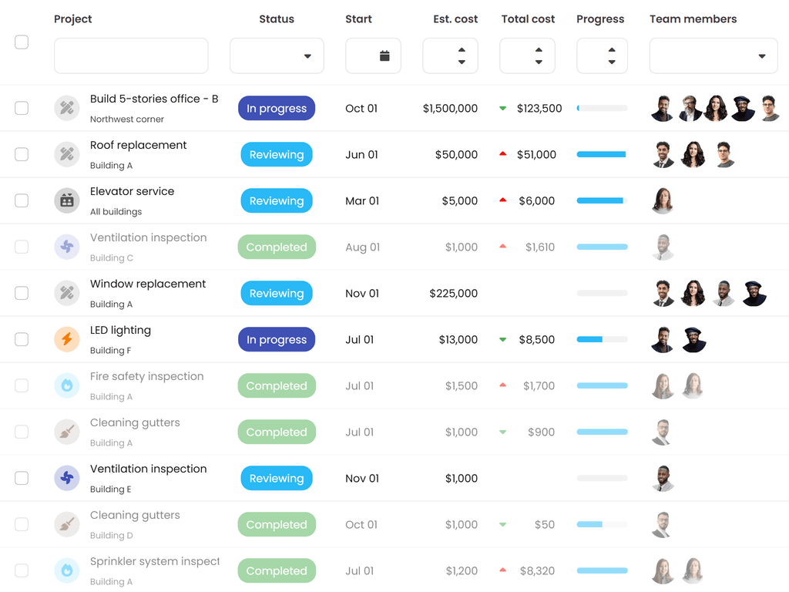Open the Status filter dropdown
The width and height of the screenshot is (789, 592).
(277, 55)
